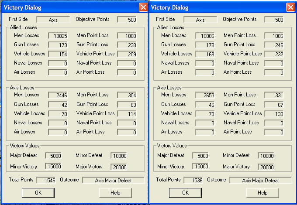Screen dimensions: 297x205
Task: Click left dialog's Victory Dialog title bar text
Action: 23,8
